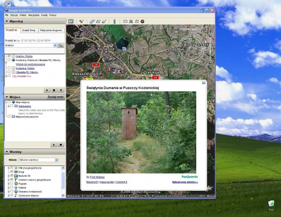Image resolution: width=281 pixels, height=217 pixels.
Task: Stop the search results tour
Action: (54, 90)
